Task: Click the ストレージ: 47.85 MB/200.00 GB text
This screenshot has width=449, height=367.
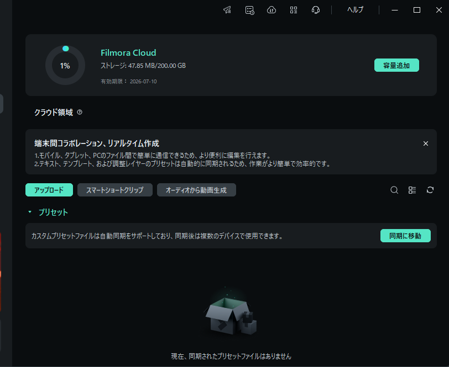Action: click(x=143, y=66)
